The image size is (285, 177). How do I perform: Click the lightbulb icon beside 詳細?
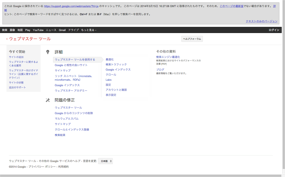48,52
